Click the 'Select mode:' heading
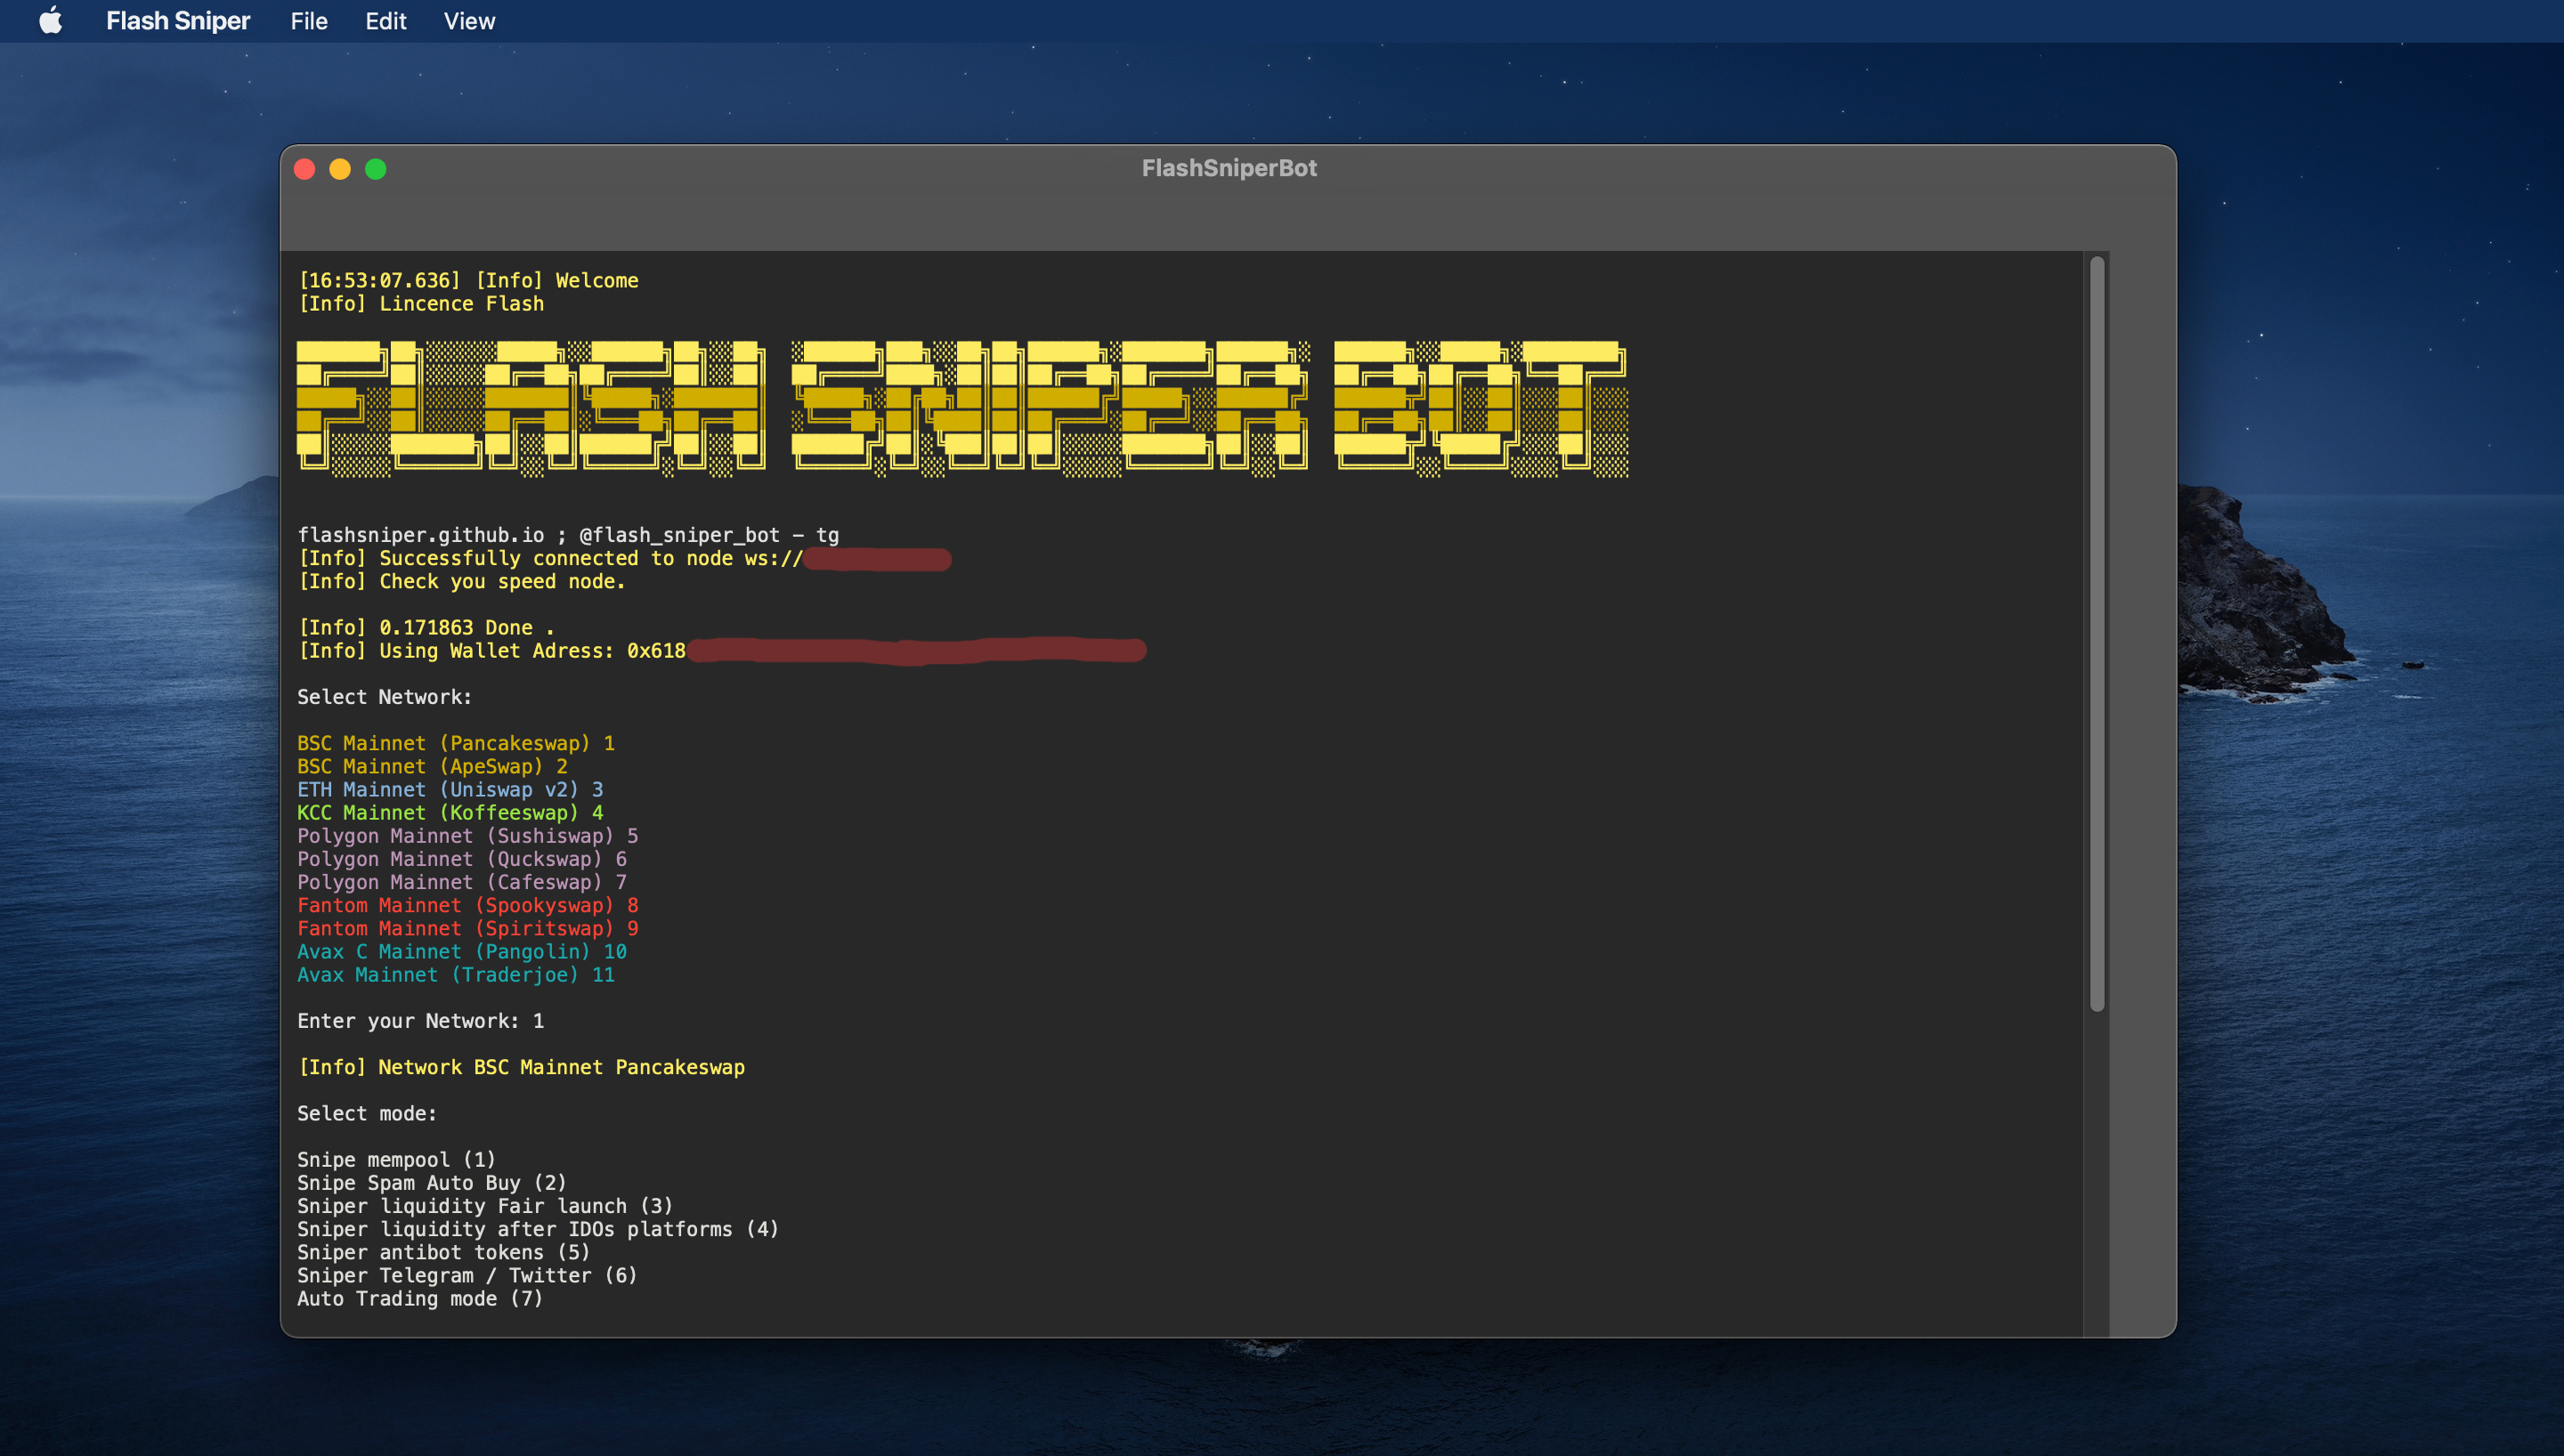2564x1456 pixels. point(367,1114)
